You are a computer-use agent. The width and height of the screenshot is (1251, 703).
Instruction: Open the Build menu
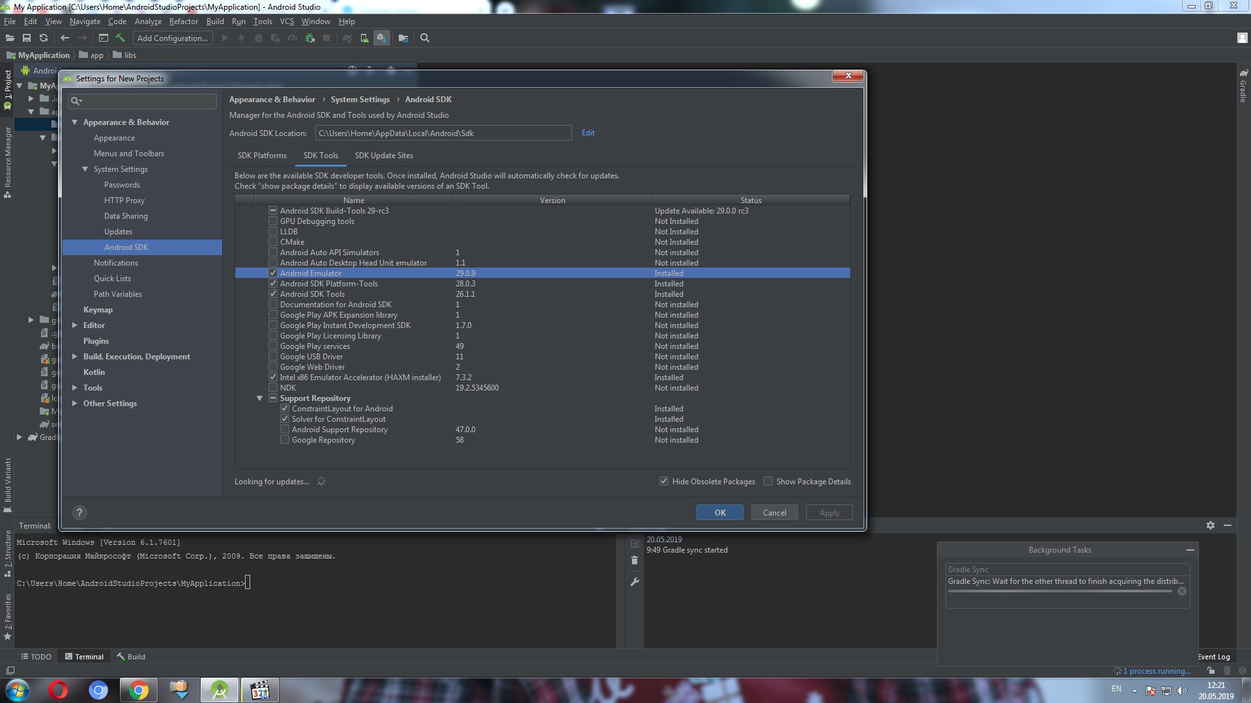pos(215,21)
